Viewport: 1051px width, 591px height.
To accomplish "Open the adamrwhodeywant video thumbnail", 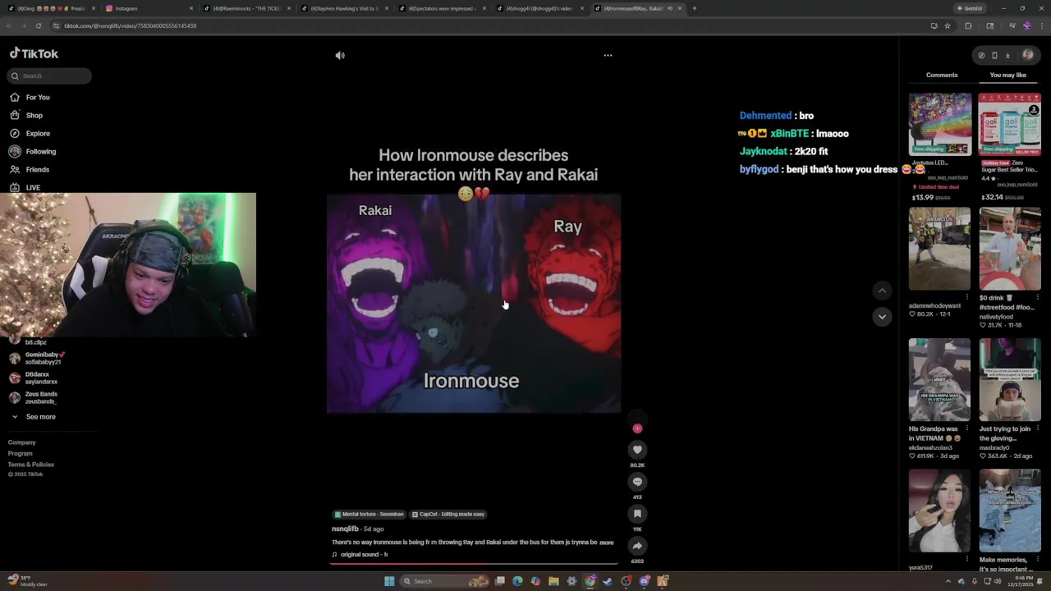I will click(940, 249).
